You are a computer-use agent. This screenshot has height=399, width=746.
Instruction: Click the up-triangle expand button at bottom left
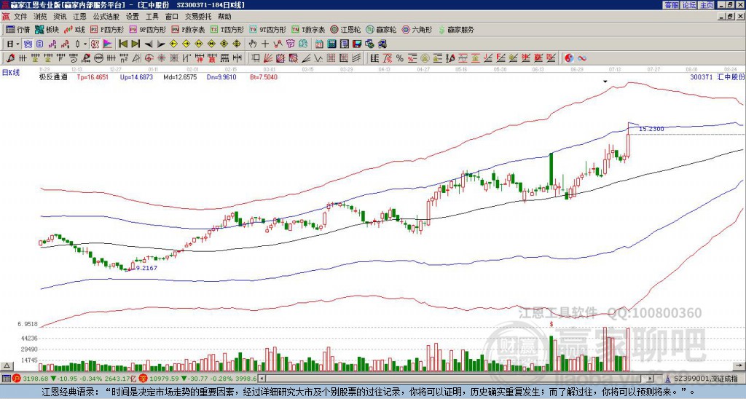click(x=7, y=366)
